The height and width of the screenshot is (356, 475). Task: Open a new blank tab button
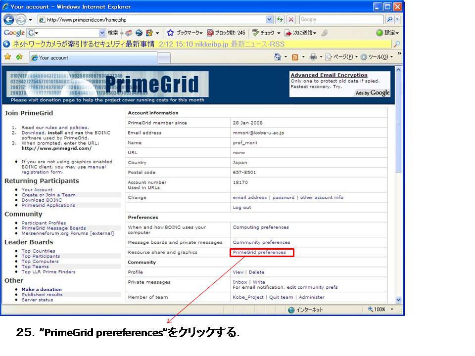pyautogui.click(x=164, y=58)
